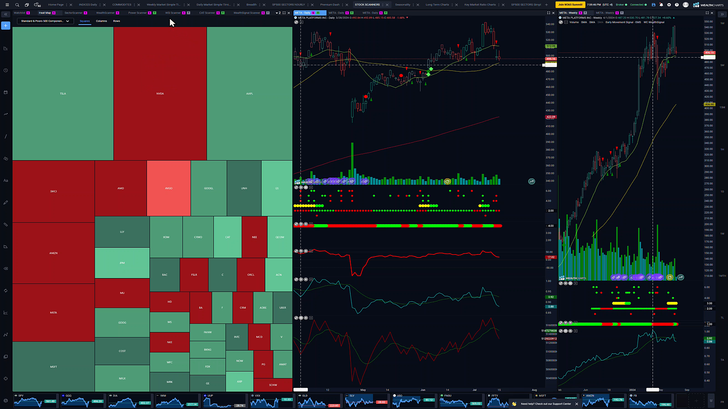Screen dimensions: 728x409
Task: Add a new workspace tab with plus
Action: click(546, 5)
